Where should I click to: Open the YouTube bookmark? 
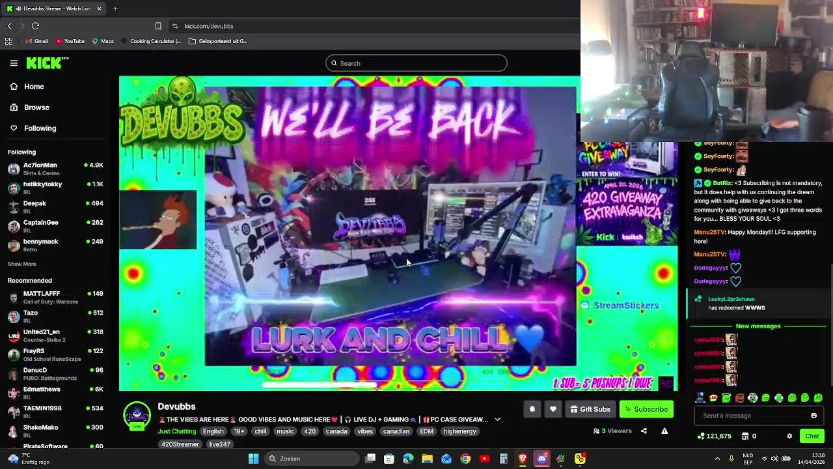pyautogui.click(x=70, y=41)
